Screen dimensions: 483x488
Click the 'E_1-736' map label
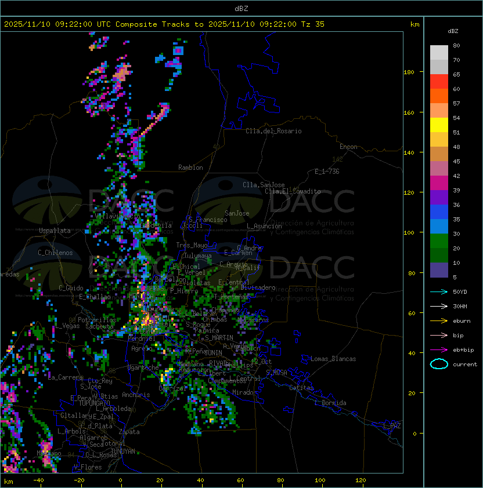(327, 172)
